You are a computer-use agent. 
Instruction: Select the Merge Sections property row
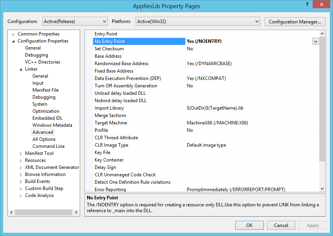(x=206, y=115)
